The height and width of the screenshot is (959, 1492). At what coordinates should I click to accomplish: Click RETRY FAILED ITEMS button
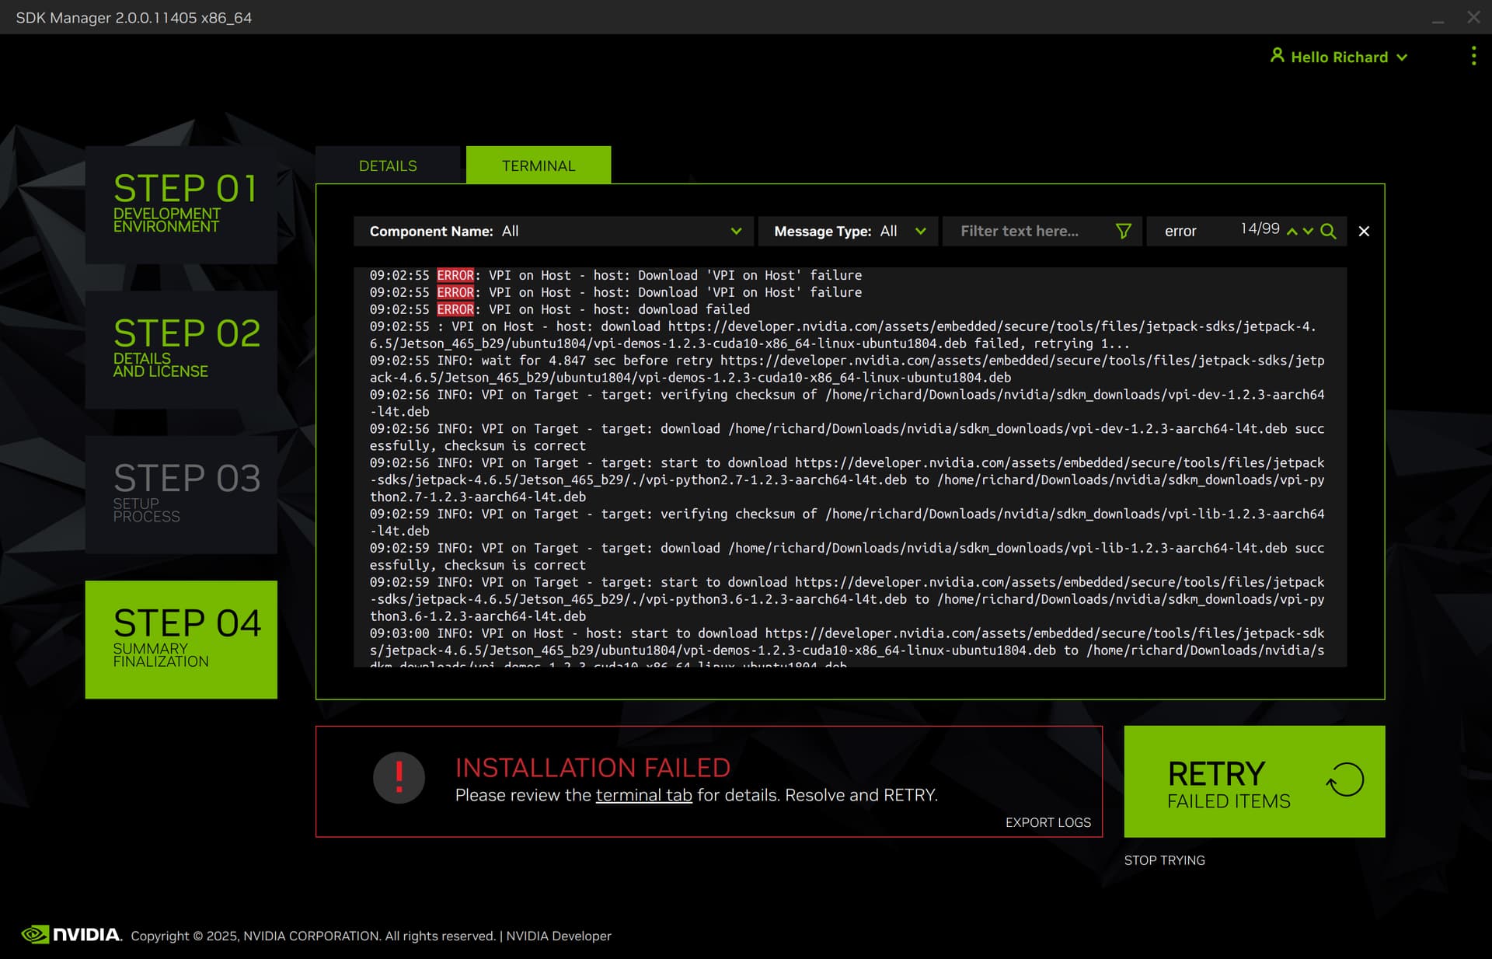click(1254, 781)
